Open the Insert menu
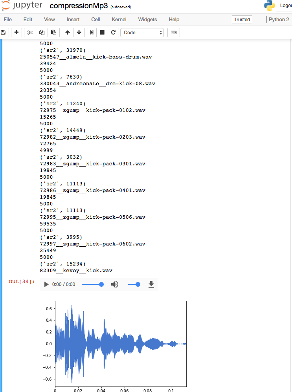The image size is (292, 392). (73, 20)
